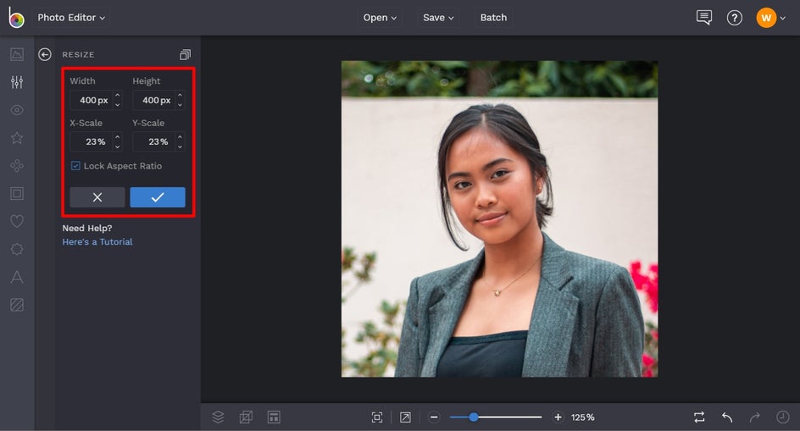Click the orange W account avatar
The height and width of the screenshot is (431, 800).
click(766, 18)
